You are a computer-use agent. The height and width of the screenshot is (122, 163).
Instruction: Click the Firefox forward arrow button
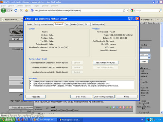(8, 11)
